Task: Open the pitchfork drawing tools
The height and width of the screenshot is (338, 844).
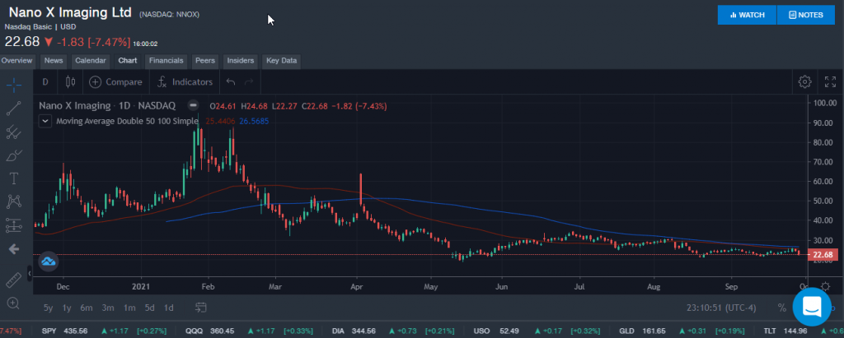Action: (x=14, y=132)
